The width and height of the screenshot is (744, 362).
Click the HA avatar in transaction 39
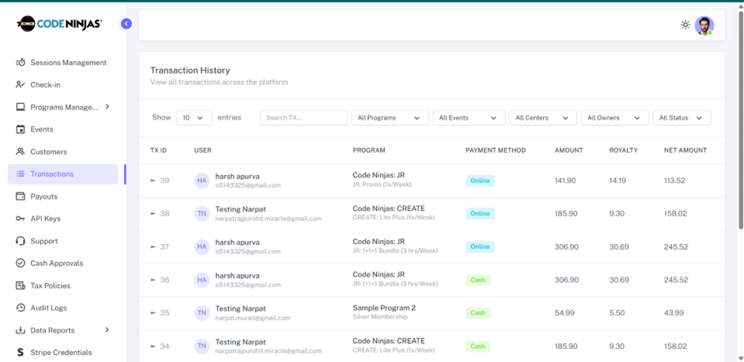[202, 181]
